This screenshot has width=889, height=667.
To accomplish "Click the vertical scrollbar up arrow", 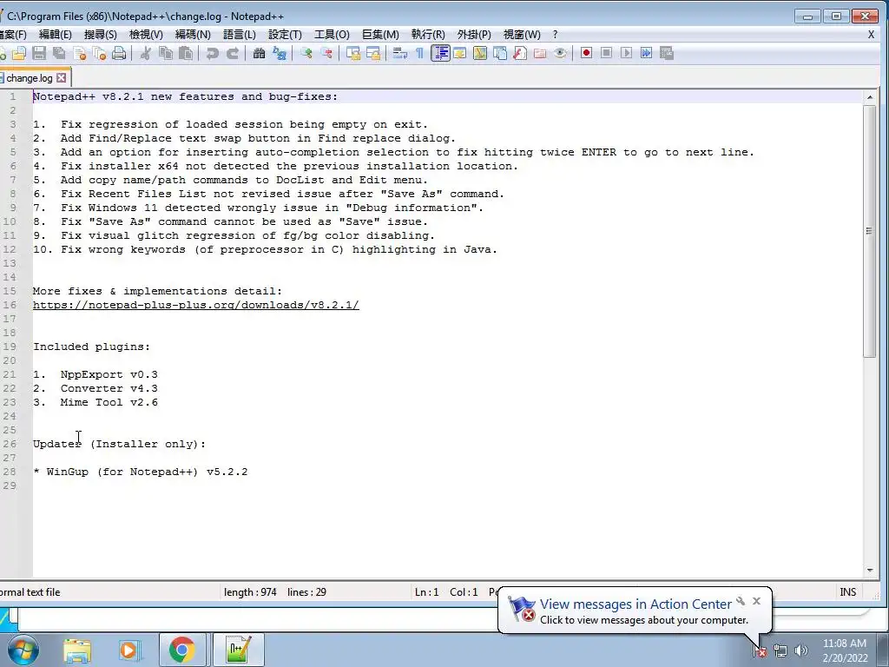I will tap(870, 97).
